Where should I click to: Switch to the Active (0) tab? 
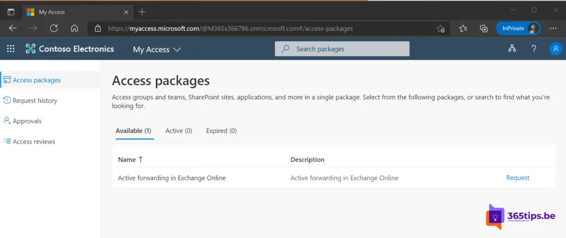point(179,131)
